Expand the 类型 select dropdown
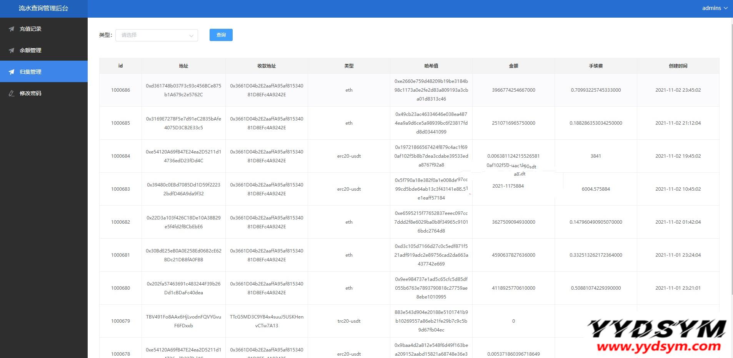This screenshot has height=358, width=733. tap(156, 35)
